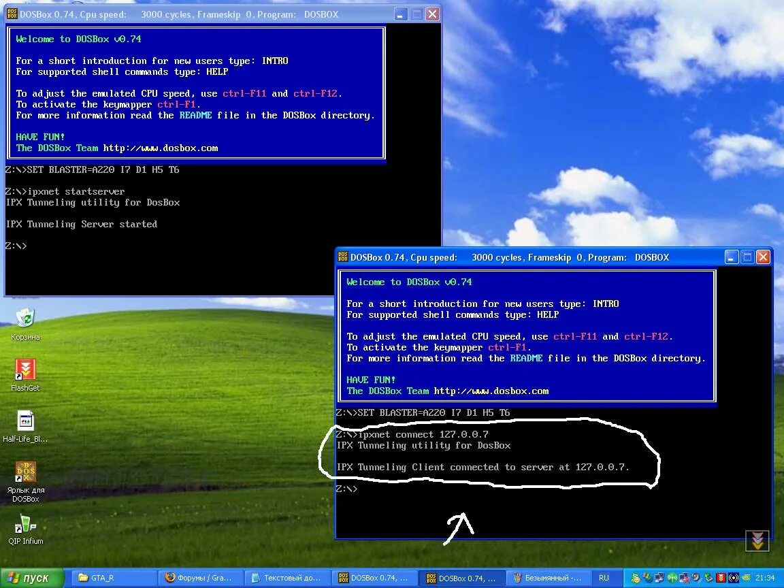Image resolution: width=784 pixels, height=588 pixels.
Task: Select the Half-Life_Bl... desktop file
Action: pyautogui.click(x=25, y=426)
